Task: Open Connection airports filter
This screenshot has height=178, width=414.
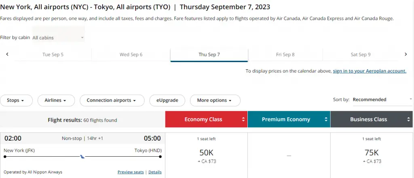Action: click(112, 100)
